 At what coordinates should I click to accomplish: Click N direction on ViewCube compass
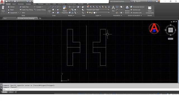[x=171, y=25]
